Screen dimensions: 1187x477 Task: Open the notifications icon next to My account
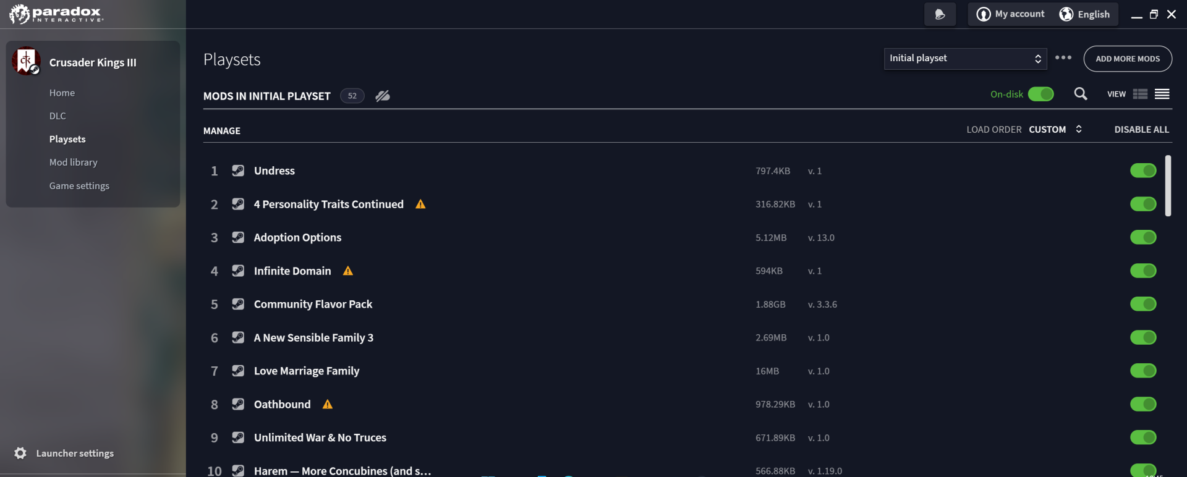tap(940, 14)
